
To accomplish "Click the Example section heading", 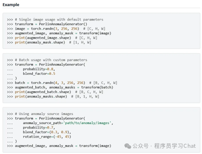I will (11, 5).
